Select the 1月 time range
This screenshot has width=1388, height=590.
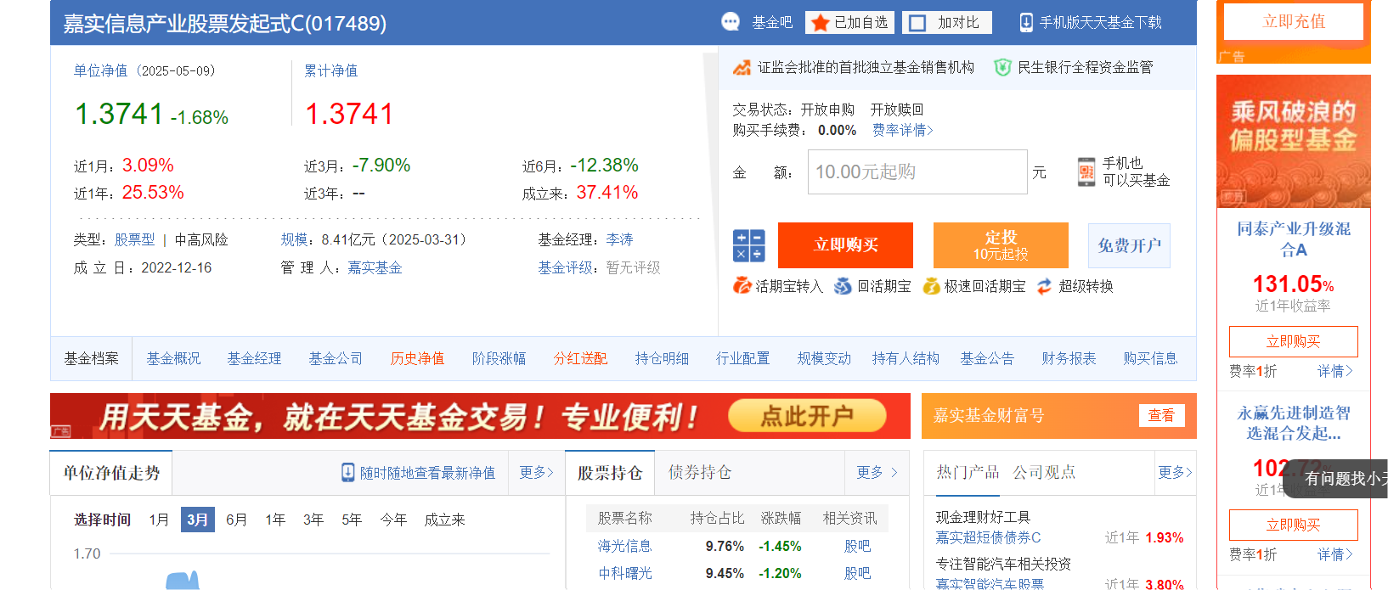point(159,520)
